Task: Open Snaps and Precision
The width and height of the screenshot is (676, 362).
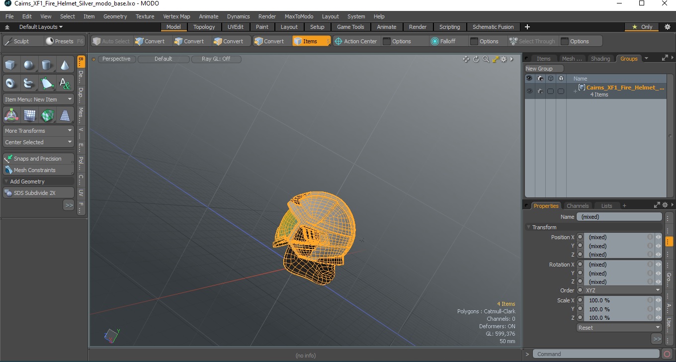Action: click(38, 159)
